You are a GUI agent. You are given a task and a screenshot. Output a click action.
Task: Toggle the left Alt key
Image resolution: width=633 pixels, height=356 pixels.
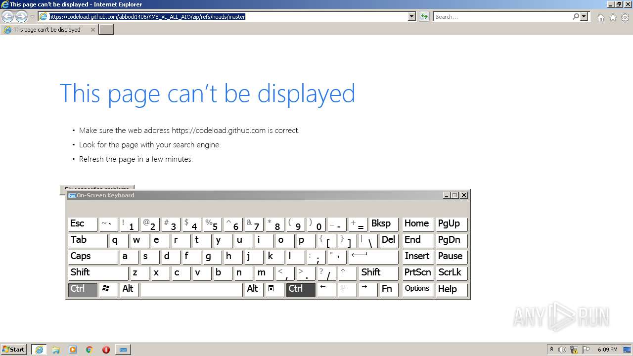click(x=129, y=289)
